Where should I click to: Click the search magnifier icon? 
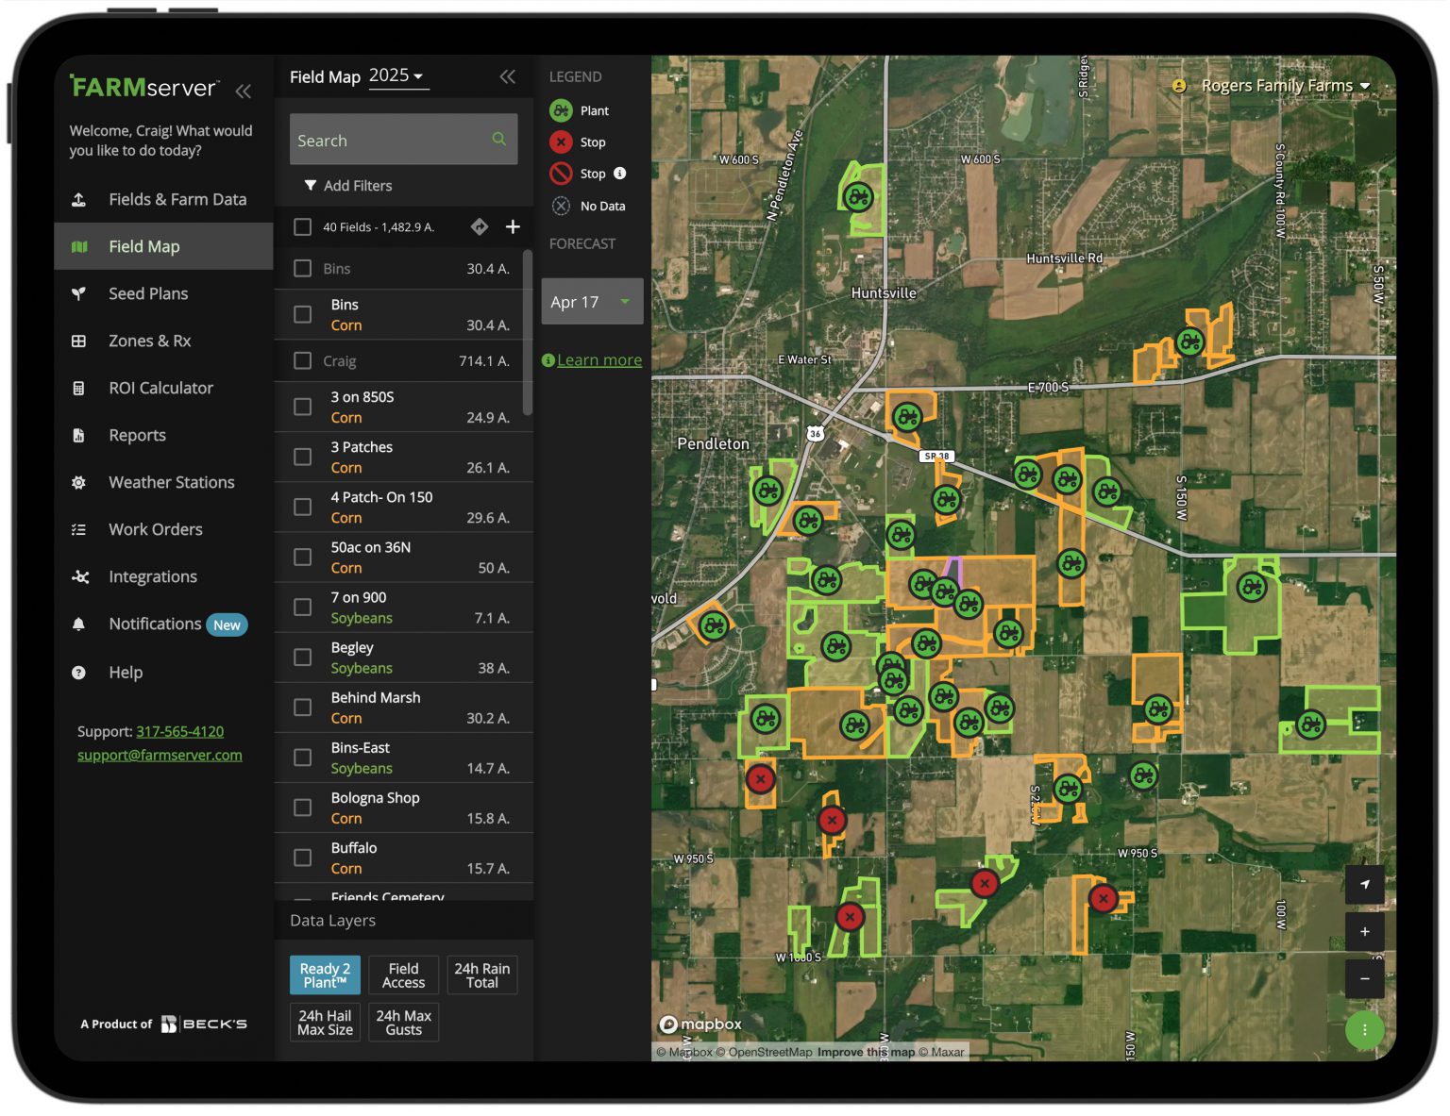[x=498, y=139]
